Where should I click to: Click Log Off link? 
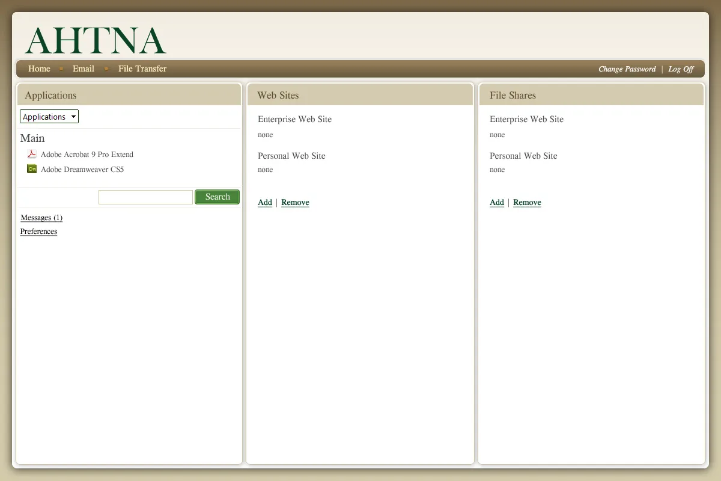point(681,69)
